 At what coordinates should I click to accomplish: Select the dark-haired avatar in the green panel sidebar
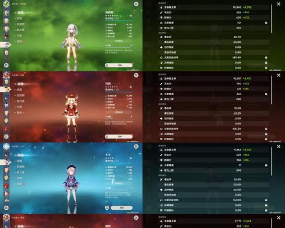6,36
